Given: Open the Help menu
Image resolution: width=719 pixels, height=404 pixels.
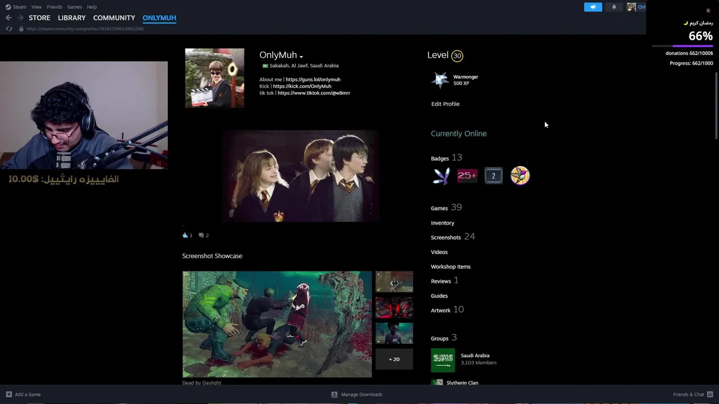Looking at the screenshot, I should click(92, 7).
